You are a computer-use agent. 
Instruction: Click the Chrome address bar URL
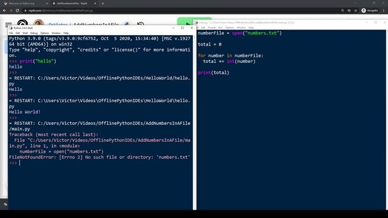(61, 11)
